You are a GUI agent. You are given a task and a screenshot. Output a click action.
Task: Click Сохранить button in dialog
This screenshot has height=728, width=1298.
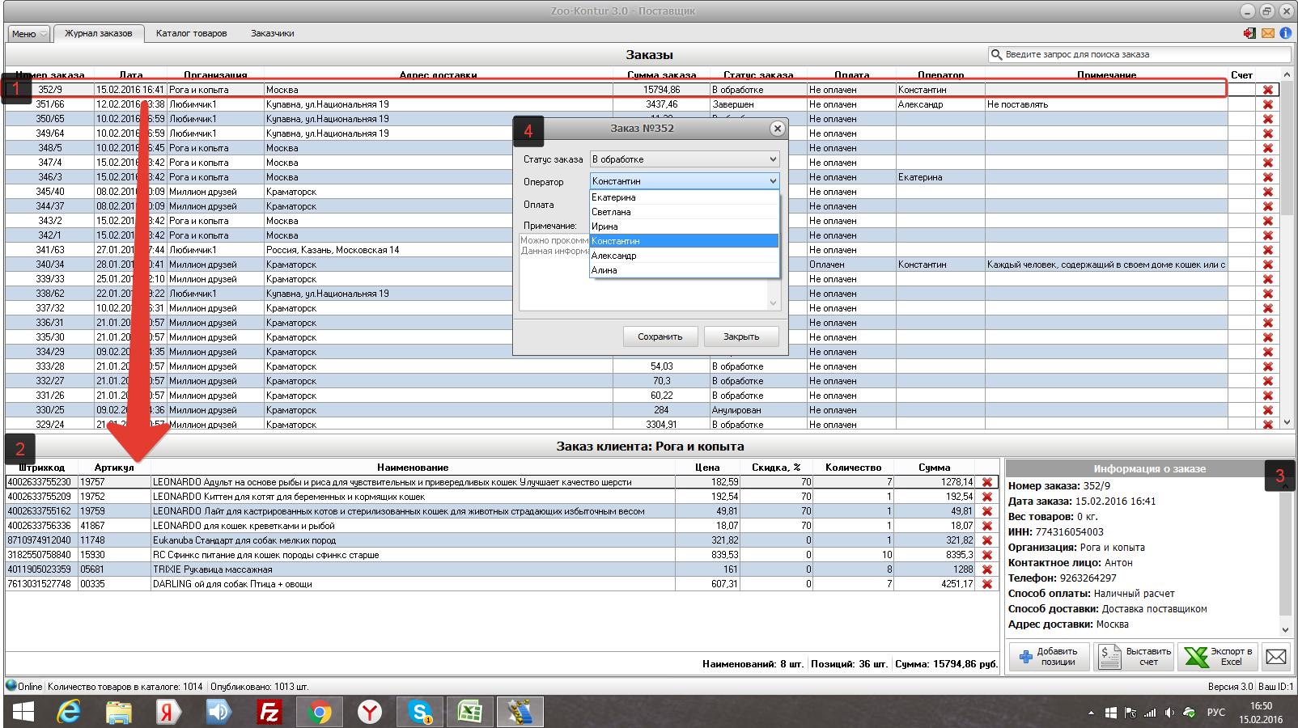click(660, 336)
